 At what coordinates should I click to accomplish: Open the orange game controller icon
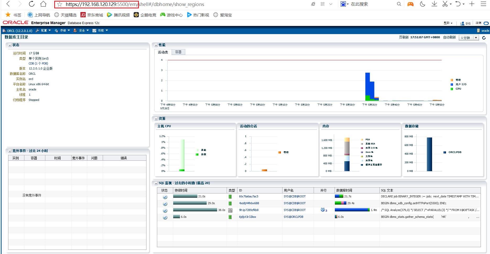(410, 4)
